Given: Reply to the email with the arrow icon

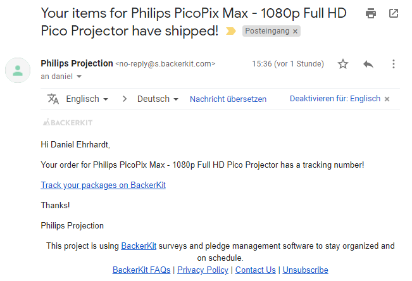Looking at the screenshot, I should 368,64.
